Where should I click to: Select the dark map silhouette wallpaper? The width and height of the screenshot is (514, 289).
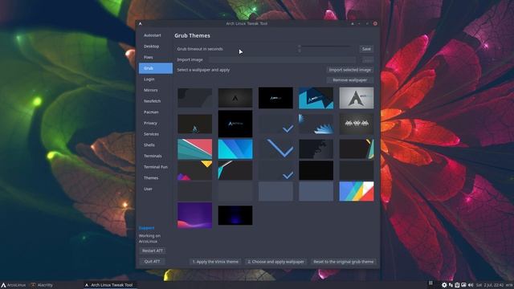316,149
